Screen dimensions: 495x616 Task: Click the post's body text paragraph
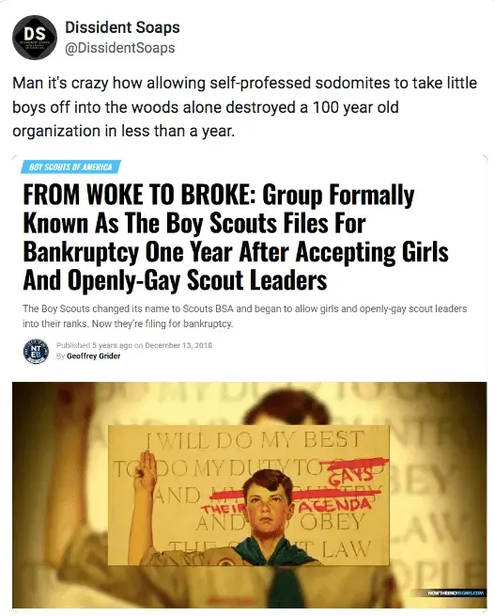(245, 107)
